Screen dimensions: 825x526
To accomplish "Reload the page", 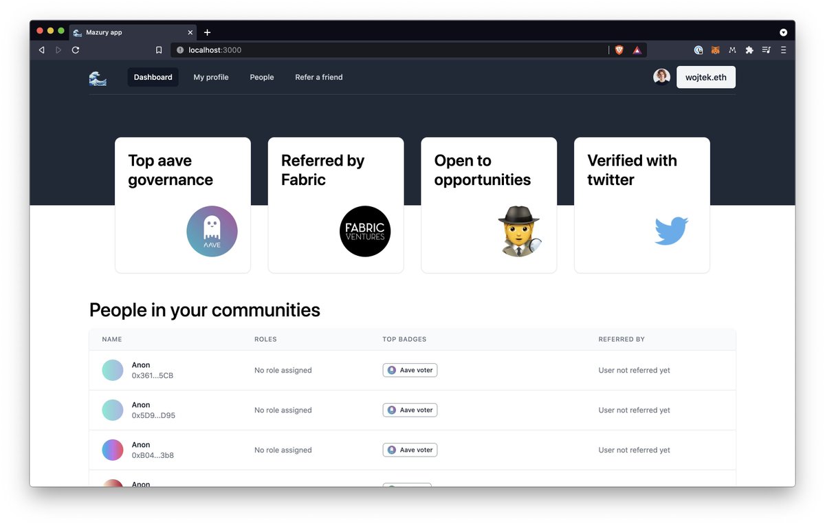I will 76,50.
